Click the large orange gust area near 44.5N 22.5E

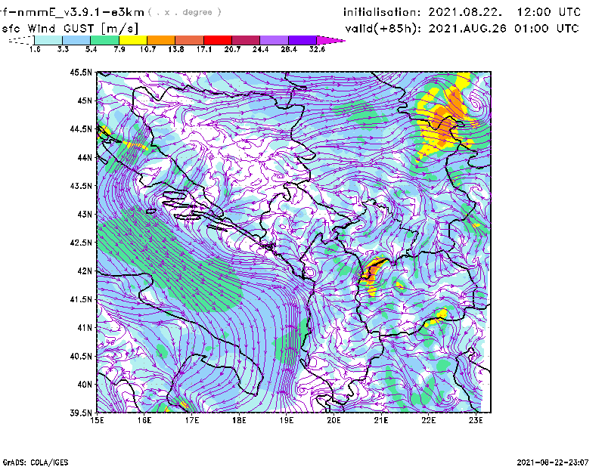[446, 119]
